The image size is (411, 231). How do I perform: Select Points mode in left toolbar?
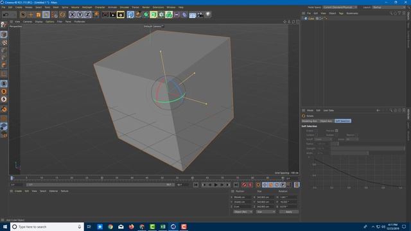[4, 50]
